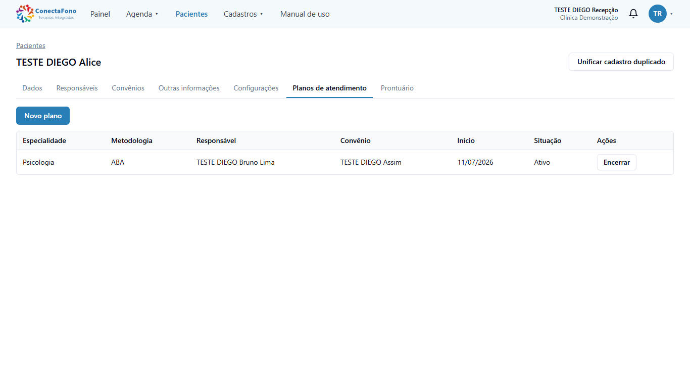Click TESTE DIEGO Assim cell

371,162
